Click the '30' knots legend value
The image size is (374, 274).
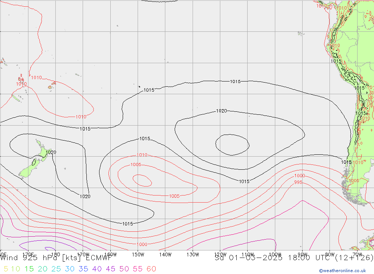point(70,269)
